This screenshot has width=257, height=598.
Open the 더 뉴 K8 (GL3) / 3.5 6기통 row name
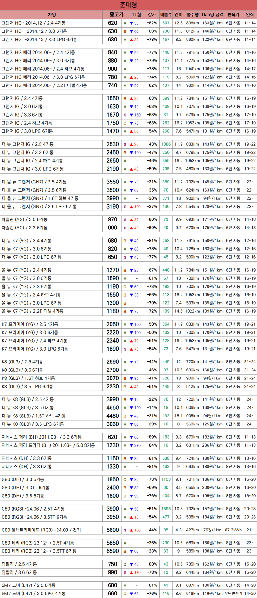tap(28, 408)
